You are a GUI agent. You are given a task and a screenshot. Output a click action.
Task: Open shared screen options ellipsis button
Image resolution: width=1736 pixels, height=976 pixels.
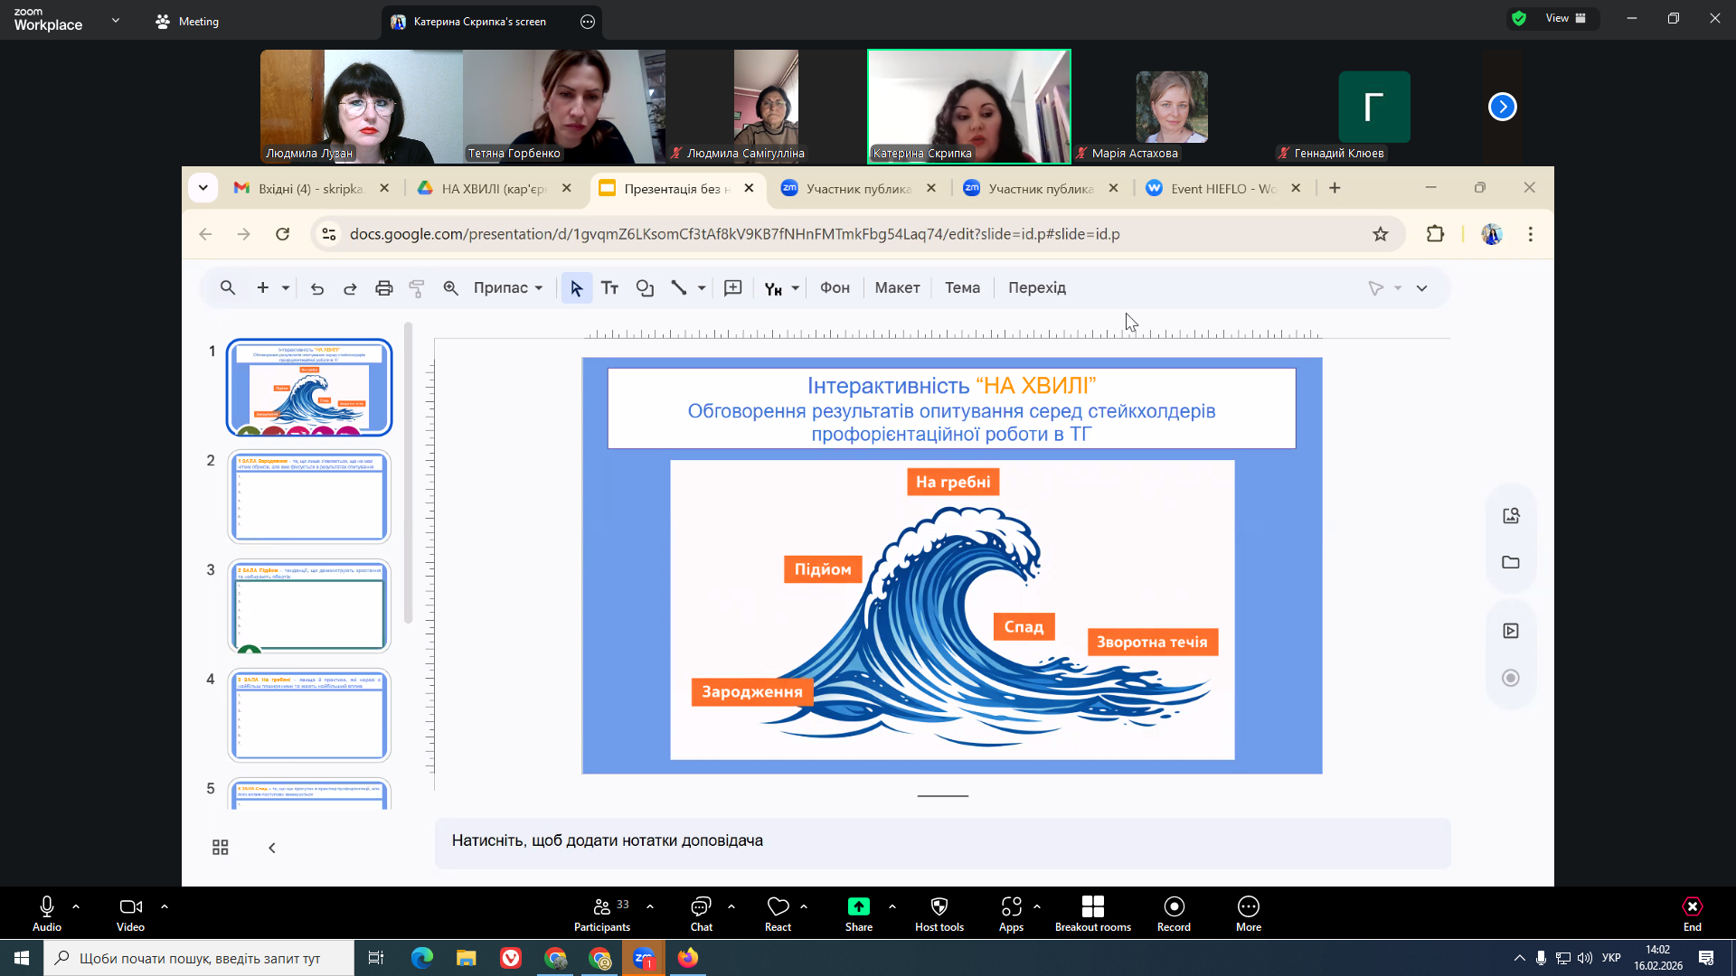tap(588, 22)
